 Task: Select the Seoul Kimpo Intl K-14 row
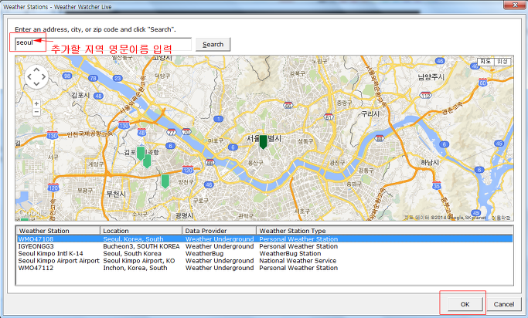click(264, 253)
